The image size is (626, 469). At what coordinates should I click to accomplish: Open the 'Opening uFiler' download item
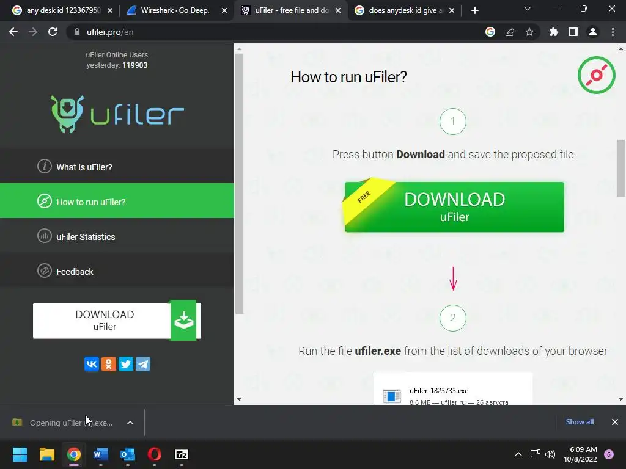click(64, 423)
